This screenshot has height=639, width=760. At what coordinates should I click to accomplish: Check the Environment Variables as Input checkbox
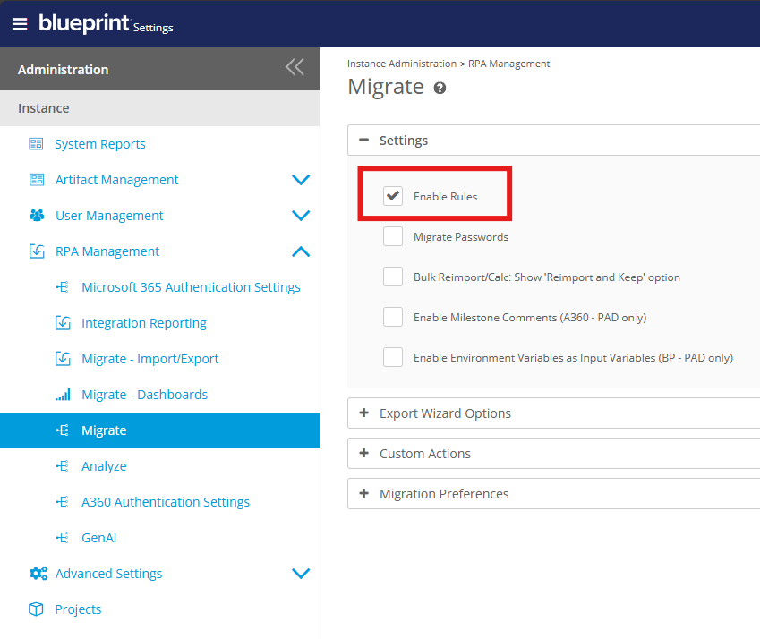tap(393, 357)
